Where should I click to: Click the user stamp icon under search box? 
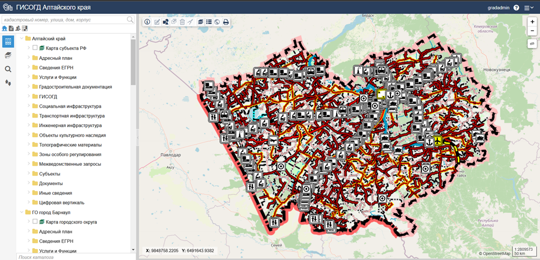18,29
